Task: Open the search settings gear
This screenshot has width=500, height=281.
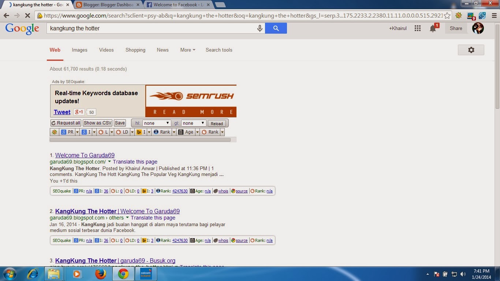Action: tap(471, 50)
